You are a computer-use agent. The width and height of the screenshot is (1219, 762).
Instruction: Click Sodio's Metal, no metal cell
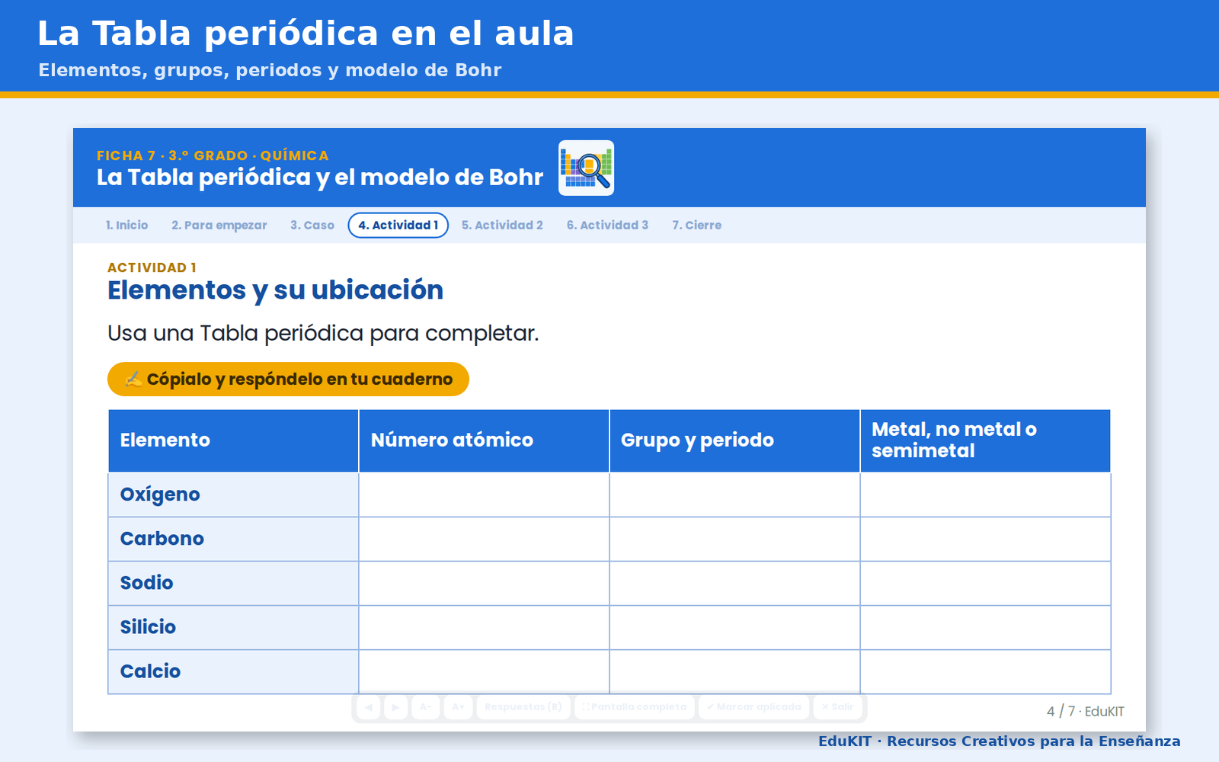pos(985,583)
